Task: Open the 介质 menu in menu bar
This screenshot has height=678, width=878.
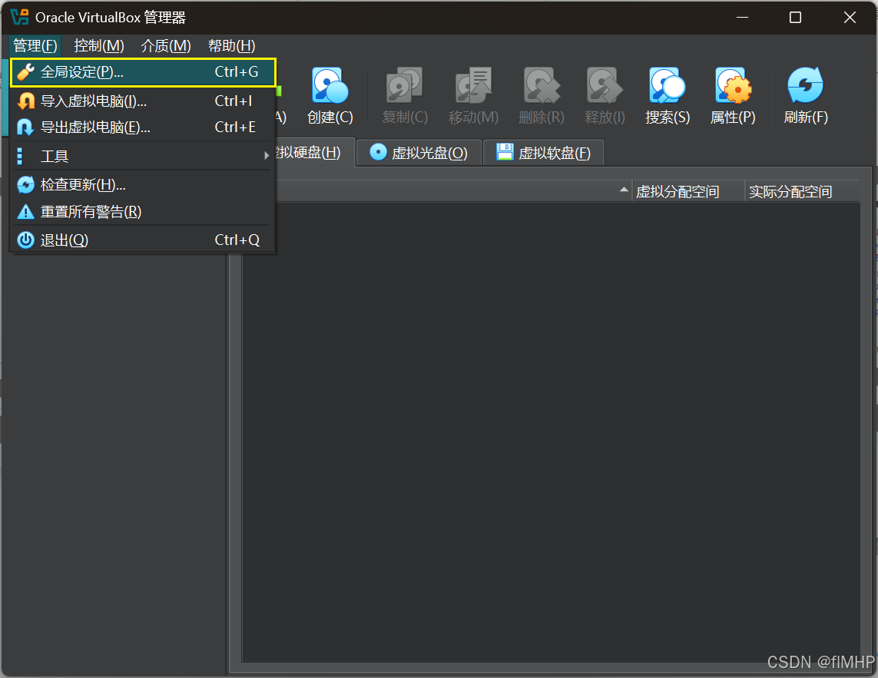Action: coord(166,46)
